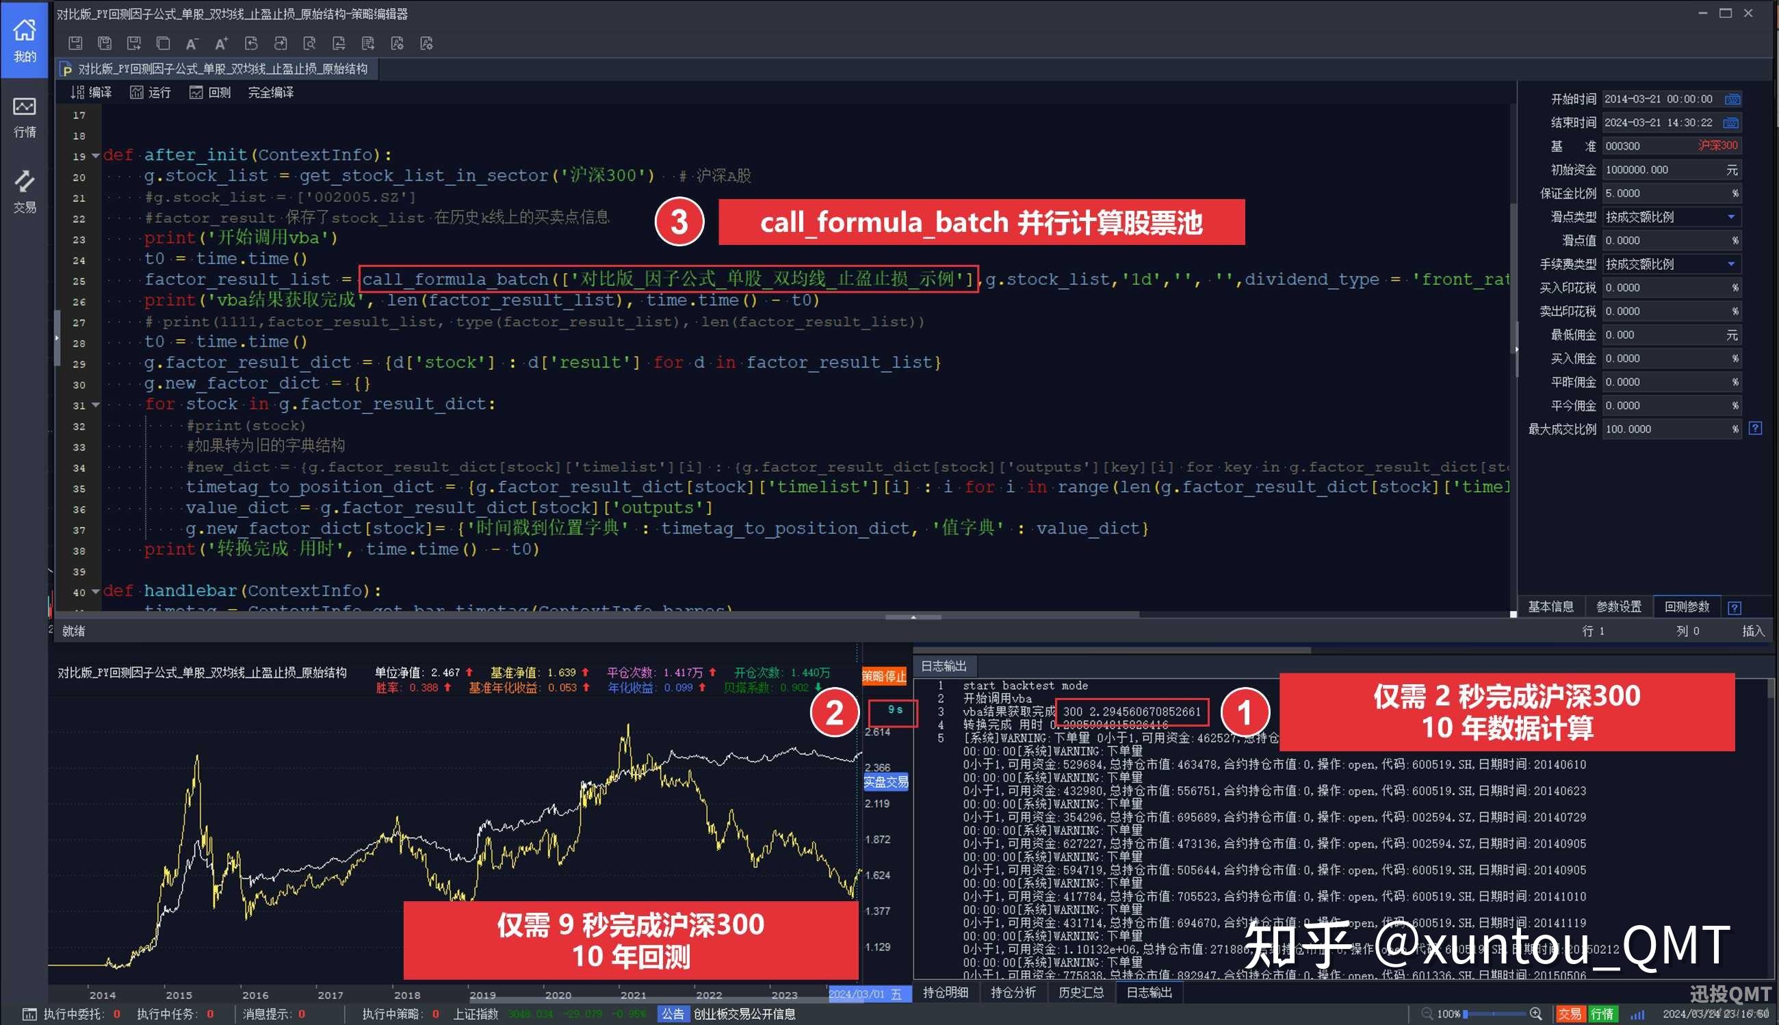Click the undo toolbar icon
This screenshot has width=1779, height=1025.
(x=250, y=44)
